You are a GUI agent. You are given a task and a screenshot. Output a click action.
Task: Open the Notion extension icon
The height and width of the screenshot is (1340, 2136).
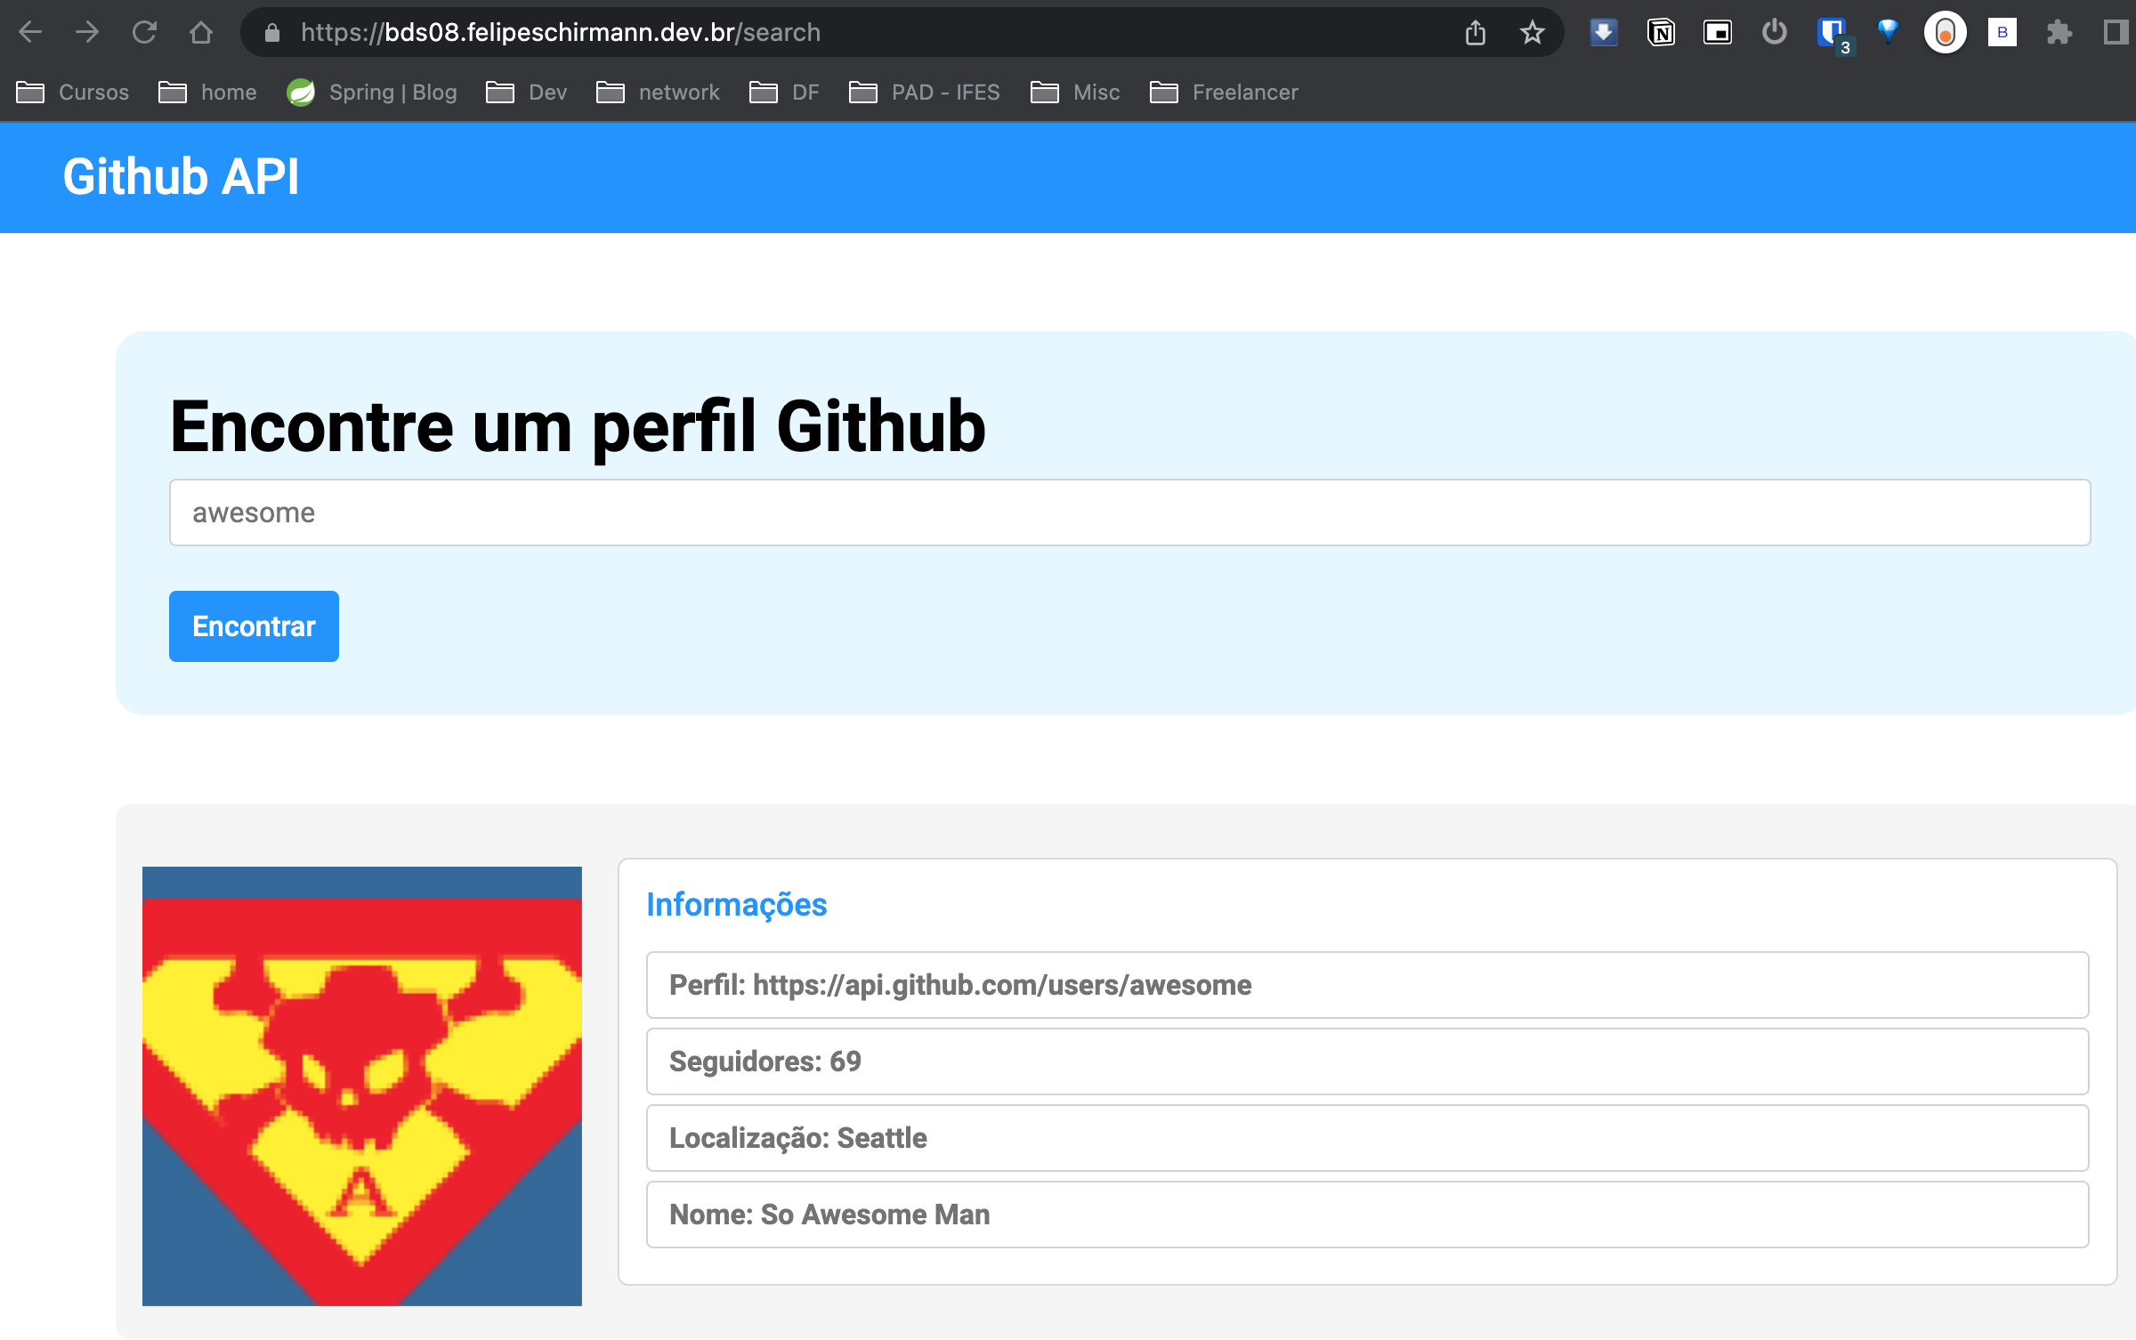click(1661, 33)
